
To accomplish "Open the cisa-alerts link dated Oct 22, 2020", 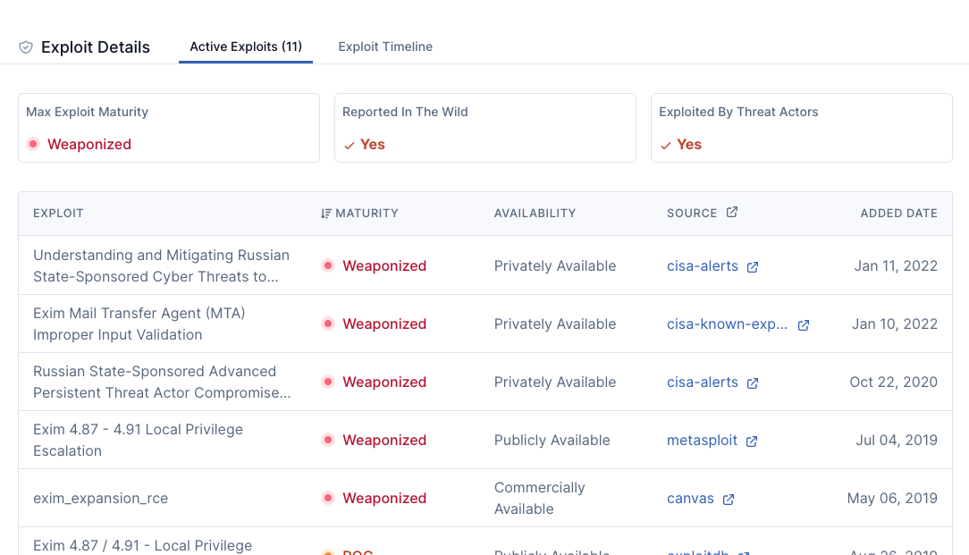I will [x=702, y=382].
